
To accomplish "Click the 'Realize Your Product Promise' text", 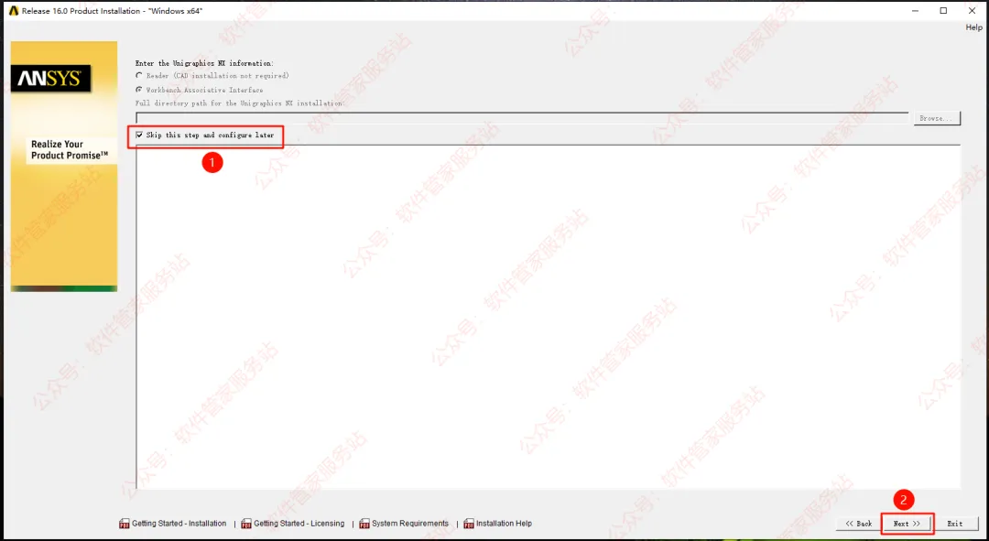I will [70, 149].
